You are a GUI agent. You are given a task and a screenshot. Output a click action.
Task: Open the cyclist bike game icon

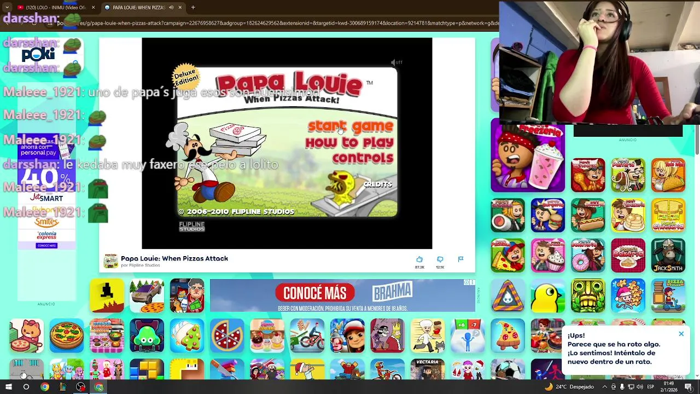[x=307, y=335]
